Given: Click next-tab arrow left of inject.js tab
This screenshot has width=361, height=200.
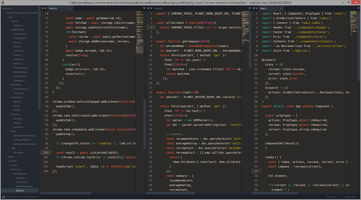Looking at the screenshot, I should [x=45, y=8].
